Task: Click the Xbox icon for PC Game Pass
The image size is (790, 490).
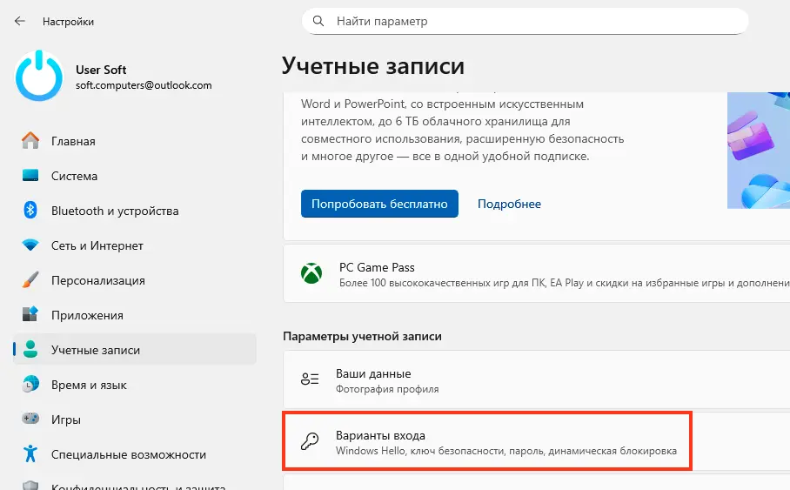Action: (x=310, y=273)
